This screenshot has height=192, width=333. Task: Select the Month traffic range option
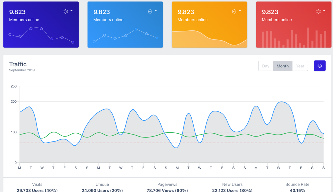(283, 66)
